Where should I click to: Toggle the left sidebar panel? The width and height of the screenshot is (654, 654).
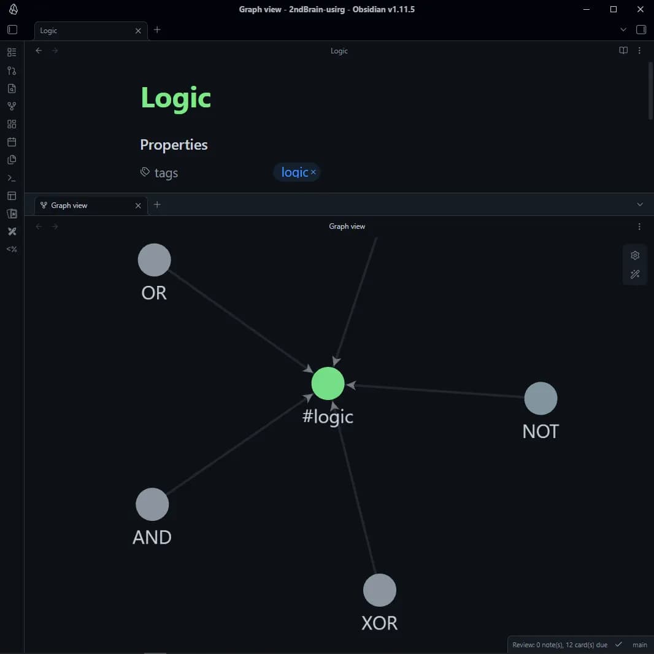[11, 29]
